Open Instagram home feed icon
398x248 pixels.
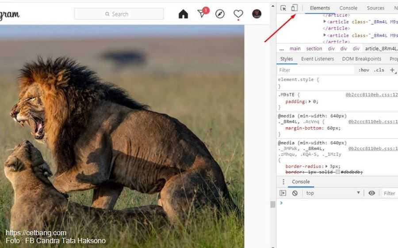click(x=183, y=14)
